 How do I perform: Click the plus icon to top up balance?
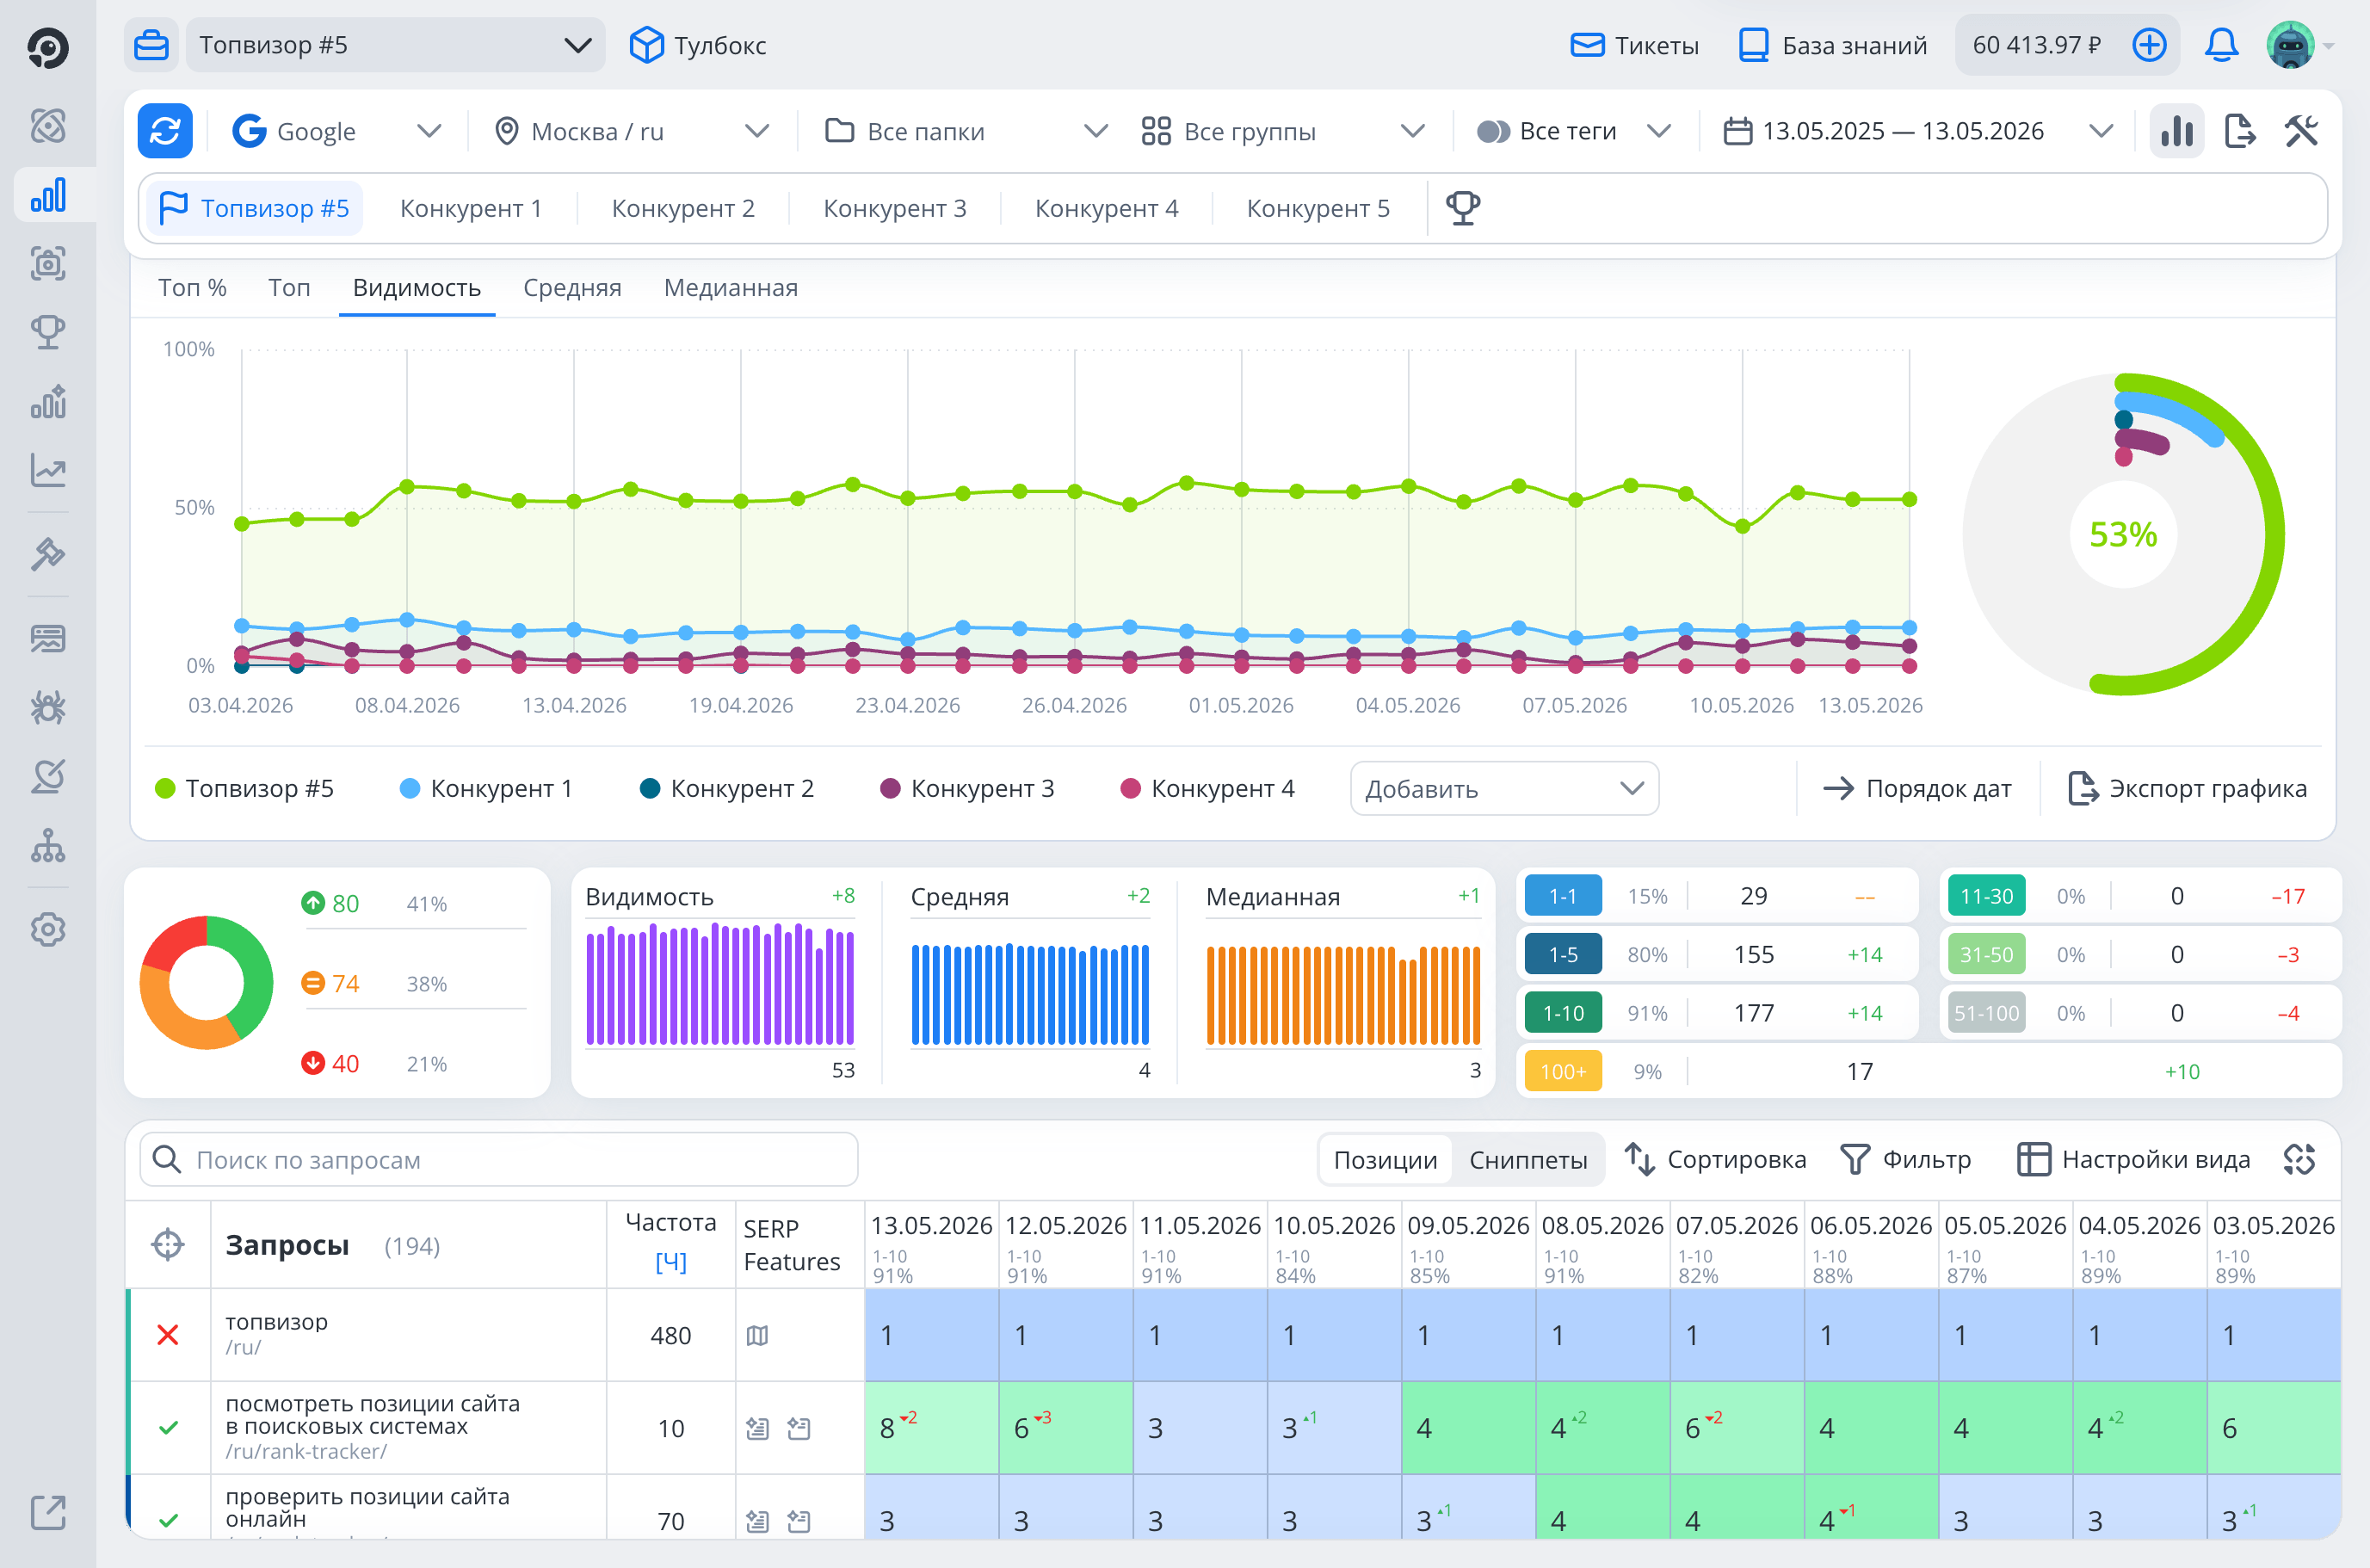tap(2149, 45)
